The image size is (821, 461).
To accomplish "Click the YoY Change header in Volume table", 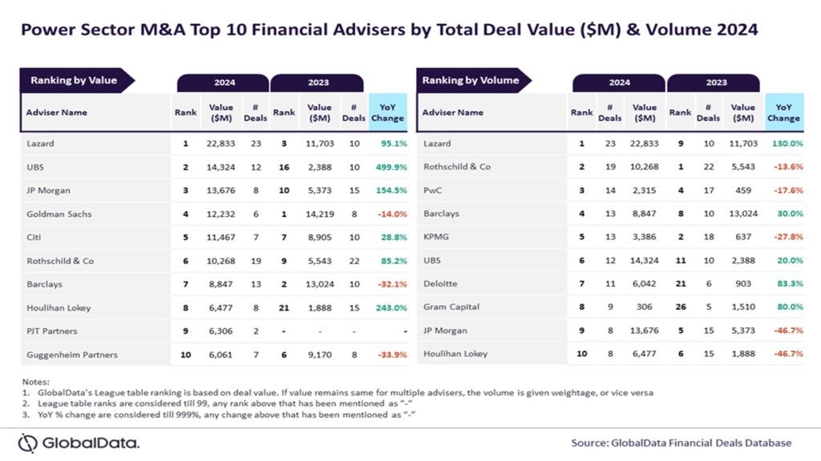I will tap(784, 112).
